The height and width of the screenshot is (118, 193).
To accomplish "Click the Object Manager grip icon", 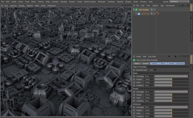I will coord(134,6).
